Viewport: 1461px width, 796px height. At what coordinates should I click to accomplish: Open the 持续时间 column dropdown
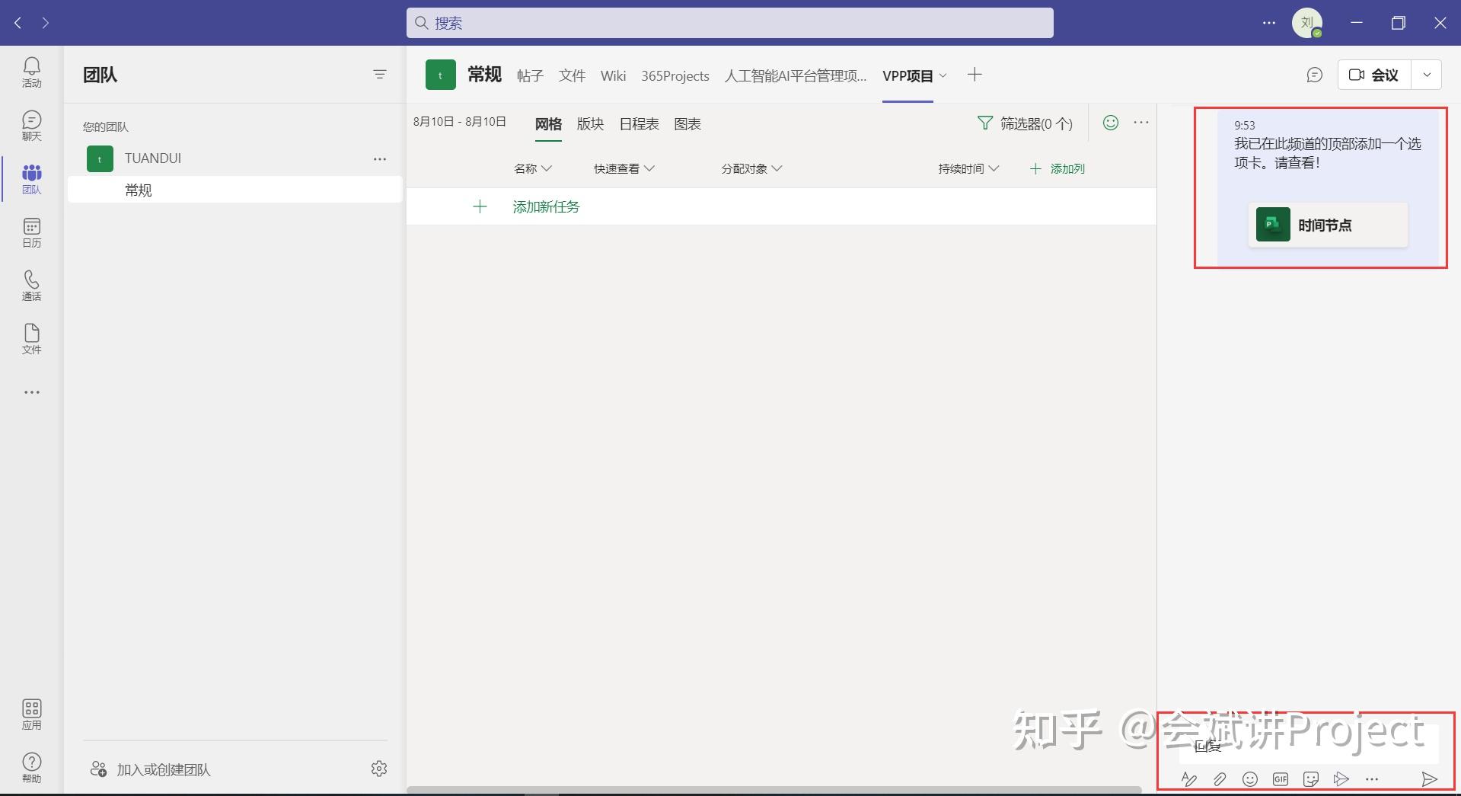pyautogui.click(x=968, y=168)
